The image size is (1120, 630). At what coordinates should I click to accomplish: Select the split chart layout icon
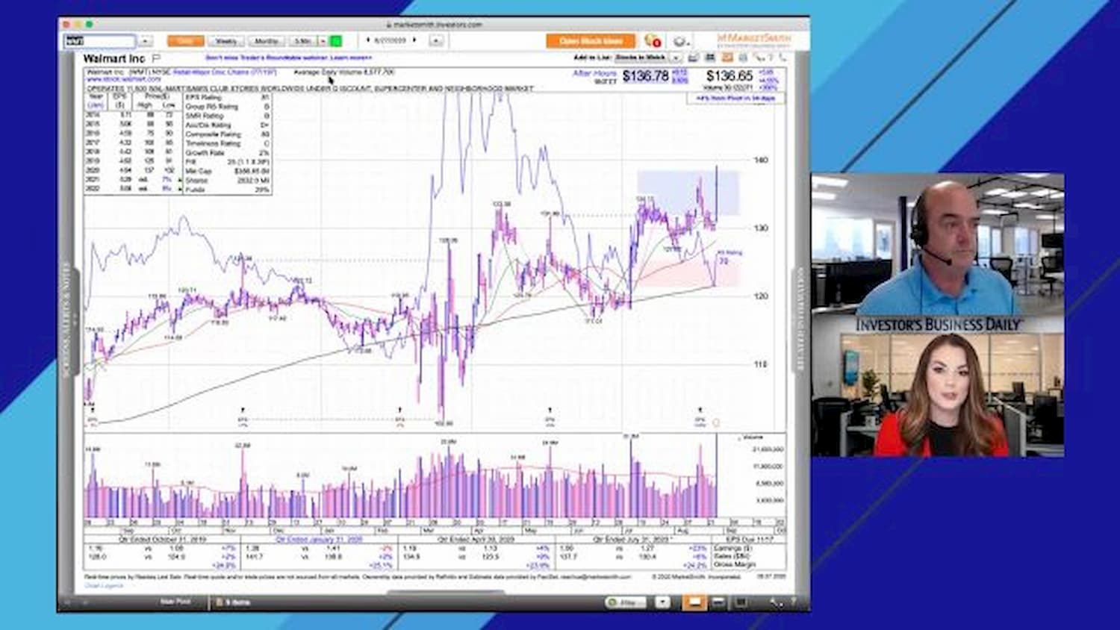[x=718, y=602]
